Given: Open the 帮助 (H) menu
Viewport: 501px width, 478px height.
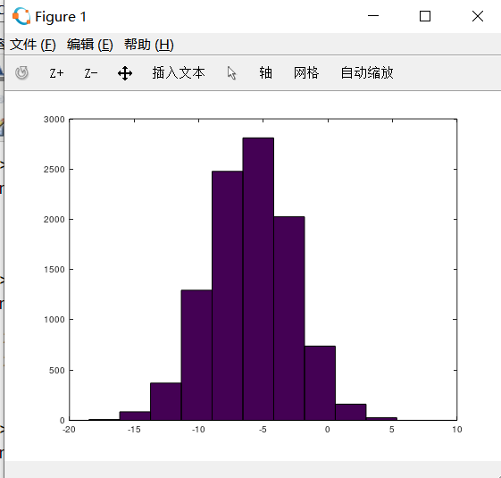Looking at the screenshot, I should click(x=149, y=45).
